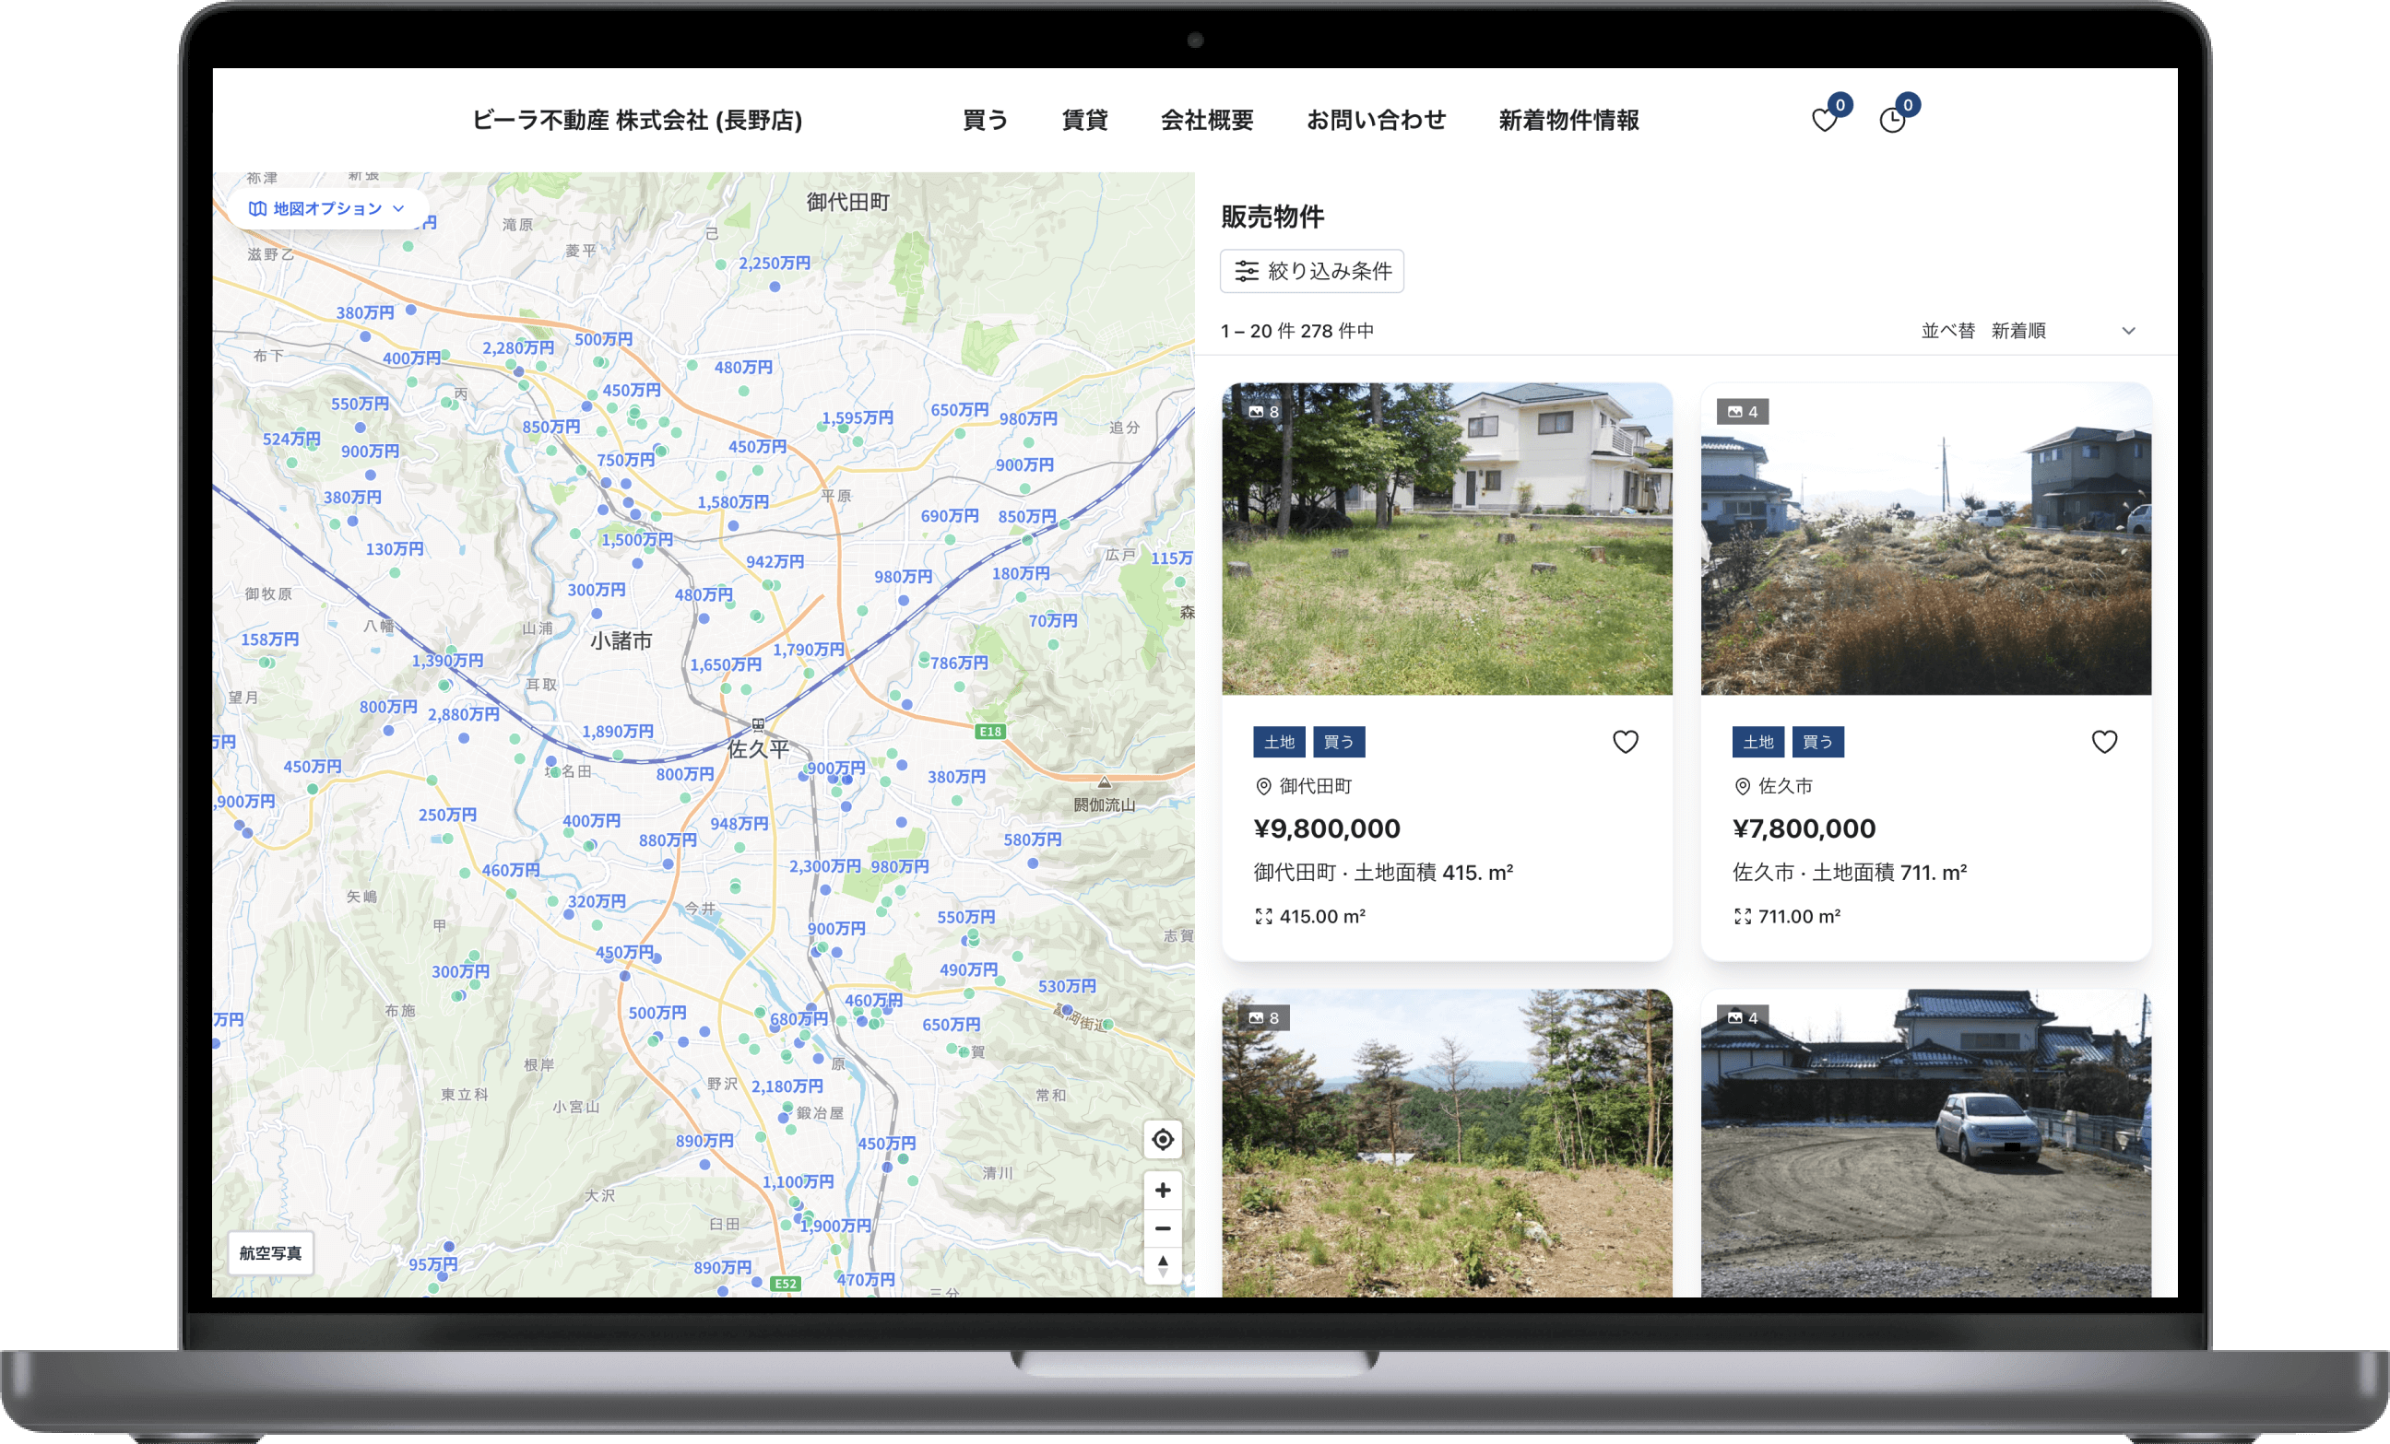Open 佐久市 overgrown lot photo
2390x1444 pixels.
tap(1925, 539)
